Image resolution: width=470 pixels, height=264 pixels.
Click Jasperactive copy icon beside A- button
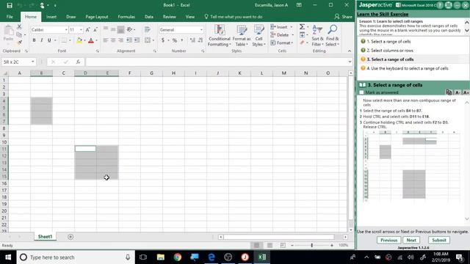pyautogui.click(x=449, y=92)
